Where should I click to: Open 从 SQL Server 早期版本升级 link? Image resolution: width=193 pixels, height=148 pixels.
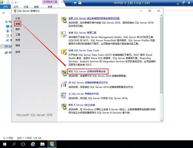83,94
